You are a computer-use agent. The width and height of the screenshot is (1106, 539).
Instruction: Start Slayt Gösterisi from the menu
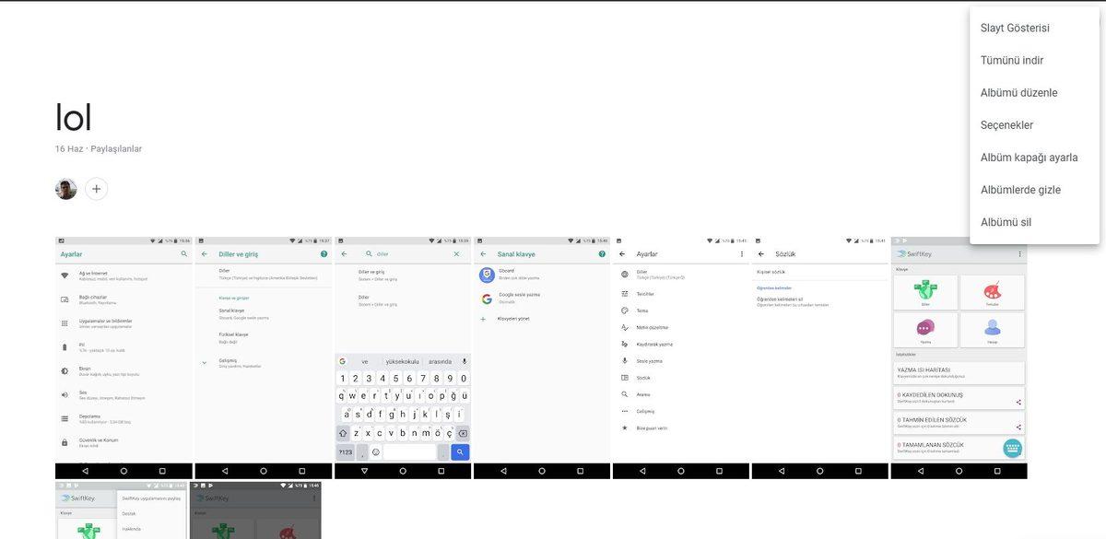click(1016, 26)
